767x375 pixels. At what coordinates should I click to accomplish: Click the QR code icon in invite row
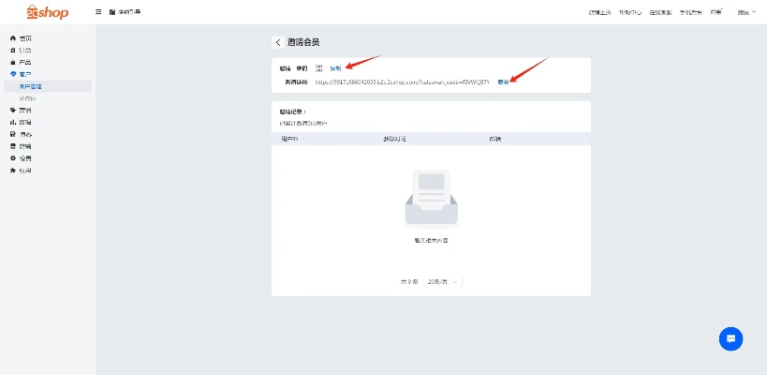(x=318, y=68)
